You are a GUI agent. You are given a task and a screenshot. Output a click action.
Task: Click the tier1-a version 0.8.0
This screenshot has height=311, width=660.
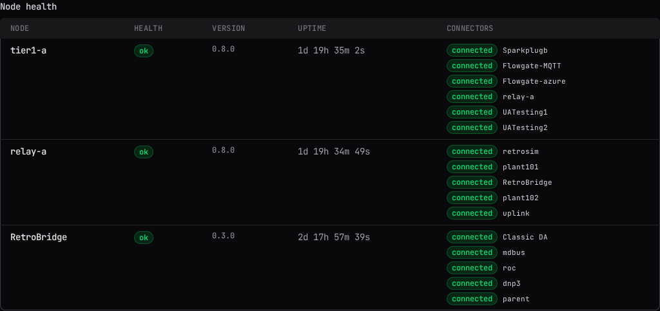(x=223, y=49)
